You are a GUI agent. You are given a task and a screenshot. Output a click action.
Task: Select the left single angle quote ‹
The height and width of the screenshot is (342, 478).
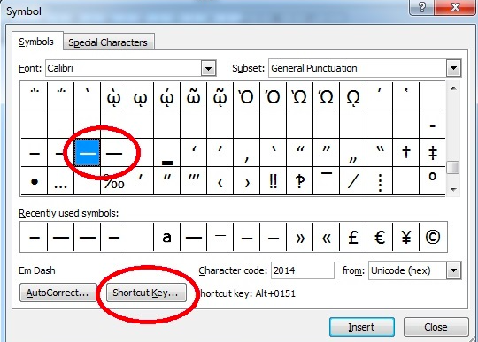pyautogui.click(x=220, y=181)
